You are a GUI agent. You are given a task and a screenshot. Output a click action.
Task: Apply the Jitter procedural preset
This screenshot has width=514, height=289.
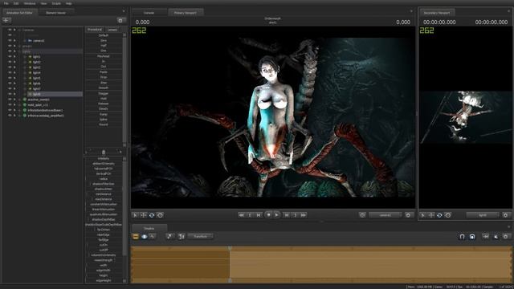pyautogui.click(x=104, y=83)
